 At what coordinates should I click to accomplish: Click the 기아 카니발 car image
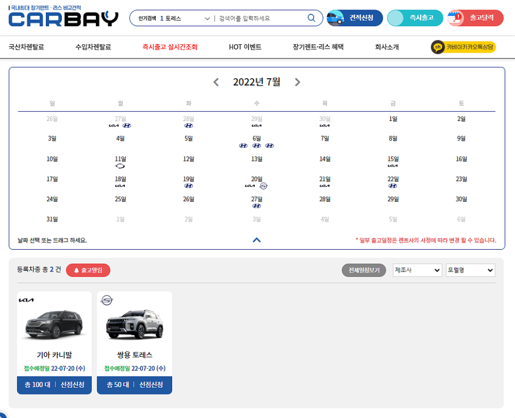click(x=54, y=324)
